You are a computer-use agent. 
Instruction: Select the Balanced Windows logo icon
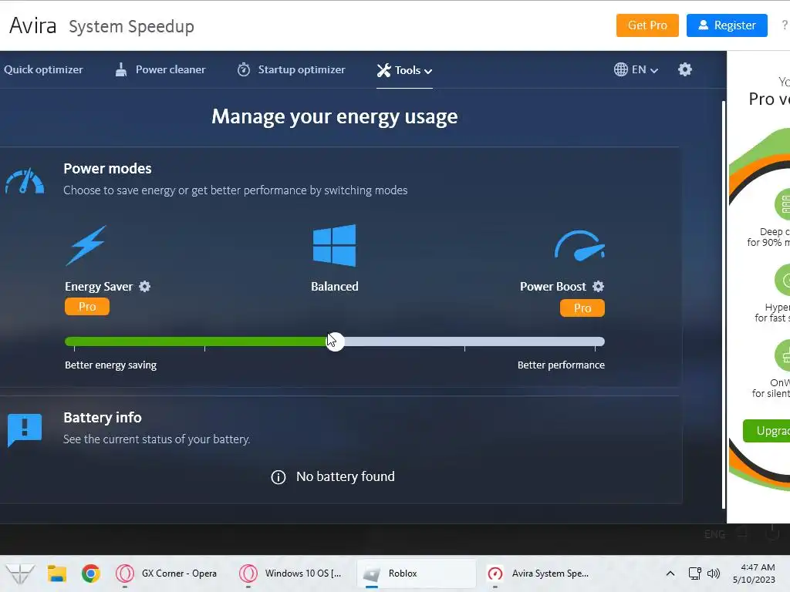(335, 245)
